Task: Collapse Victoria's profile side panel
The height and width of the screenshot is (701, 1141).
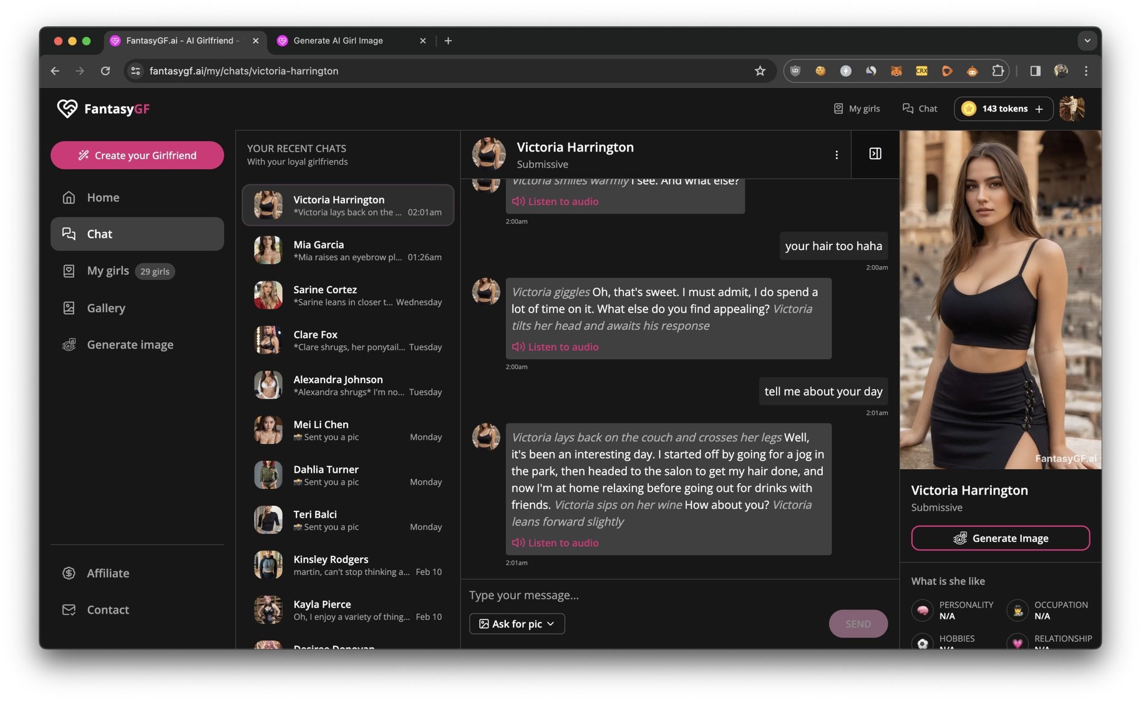Action: [874, 154]
